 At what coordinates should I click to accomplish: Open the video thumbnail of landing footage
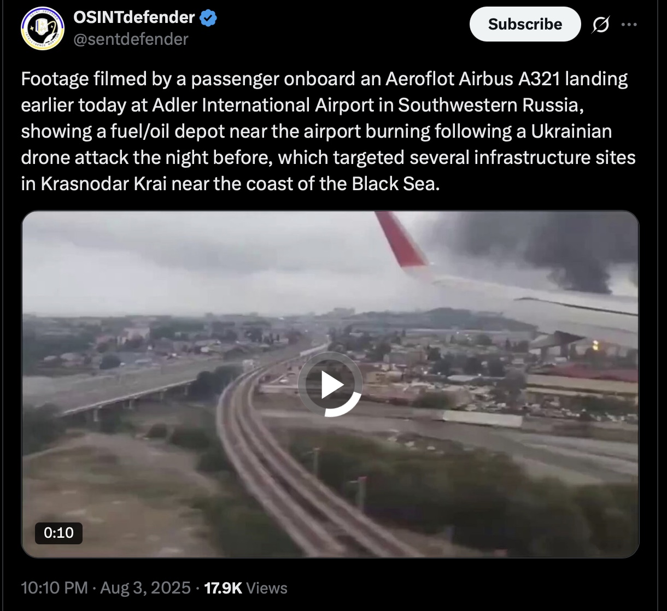[330, 384]
